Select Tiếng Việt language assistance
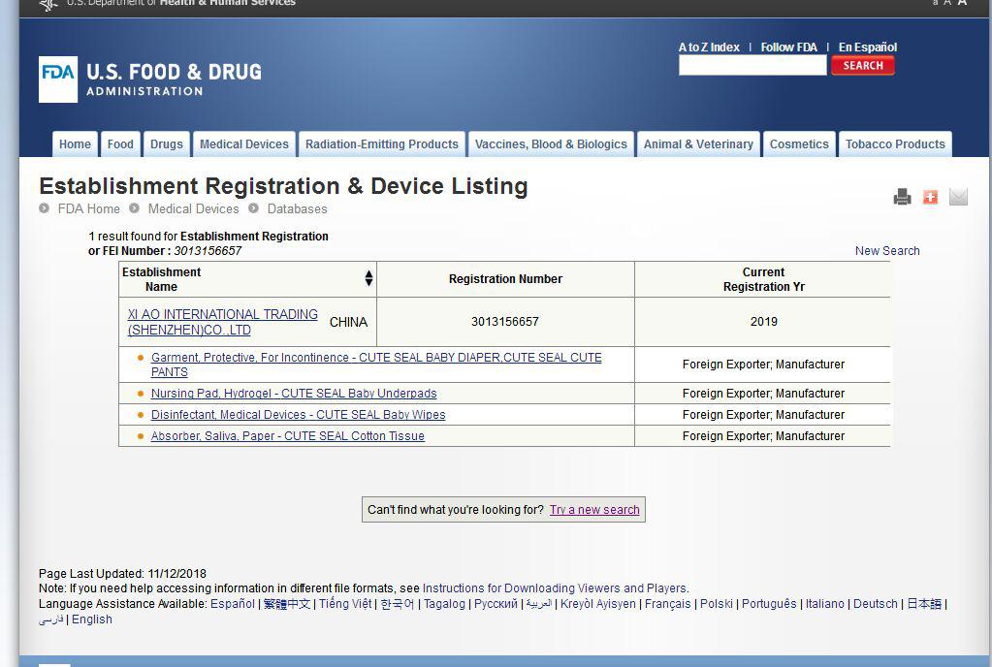 pos(345,604)
